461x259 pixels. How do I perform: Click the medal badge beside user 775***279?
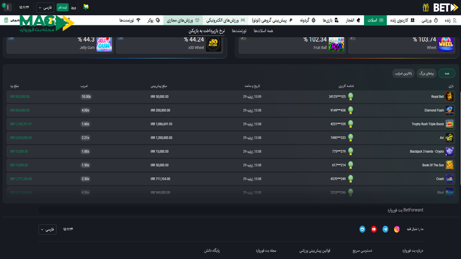coord(350,151)
